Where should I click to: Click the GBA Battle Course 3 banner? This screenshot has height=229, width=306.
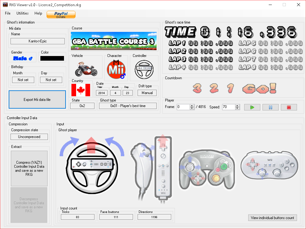pos(113,41)
